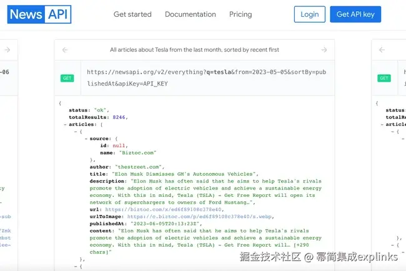Click the Login button
Viewport: 406px width, 271px height.
click(310, 14)
